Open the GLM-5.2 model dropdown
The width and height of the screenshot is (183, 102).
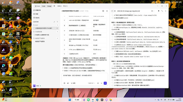coord(92,83)
